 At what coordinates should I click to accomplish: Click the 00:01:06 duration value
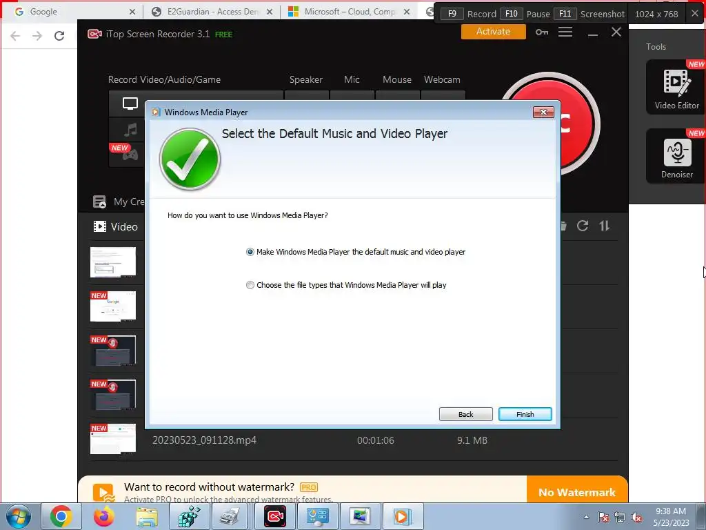tap(376, 440)
